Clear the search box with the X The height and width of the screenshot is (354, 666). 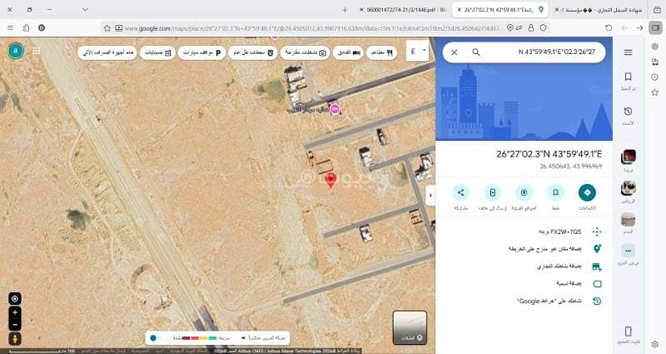tap(454, 52)
